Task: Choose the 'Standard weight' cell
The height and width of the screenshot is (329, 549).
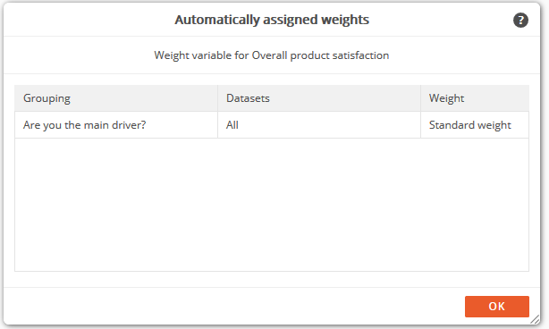Action: coord(475,125)
